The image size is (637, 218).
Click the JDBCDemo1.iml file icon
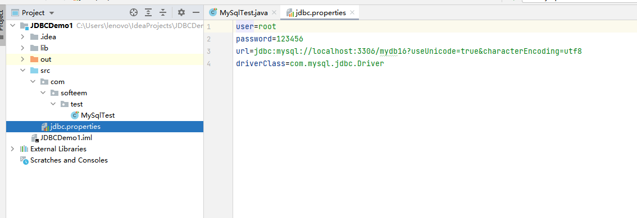point(34,138)
